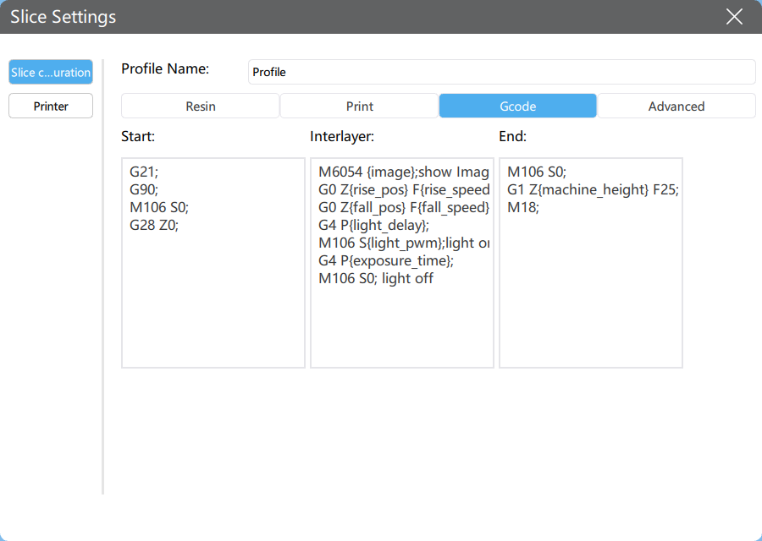Open the Printer settings section
The image size is (762, 541).
pos(51,106)
